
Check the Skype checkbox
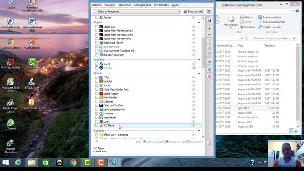point(97,85)
